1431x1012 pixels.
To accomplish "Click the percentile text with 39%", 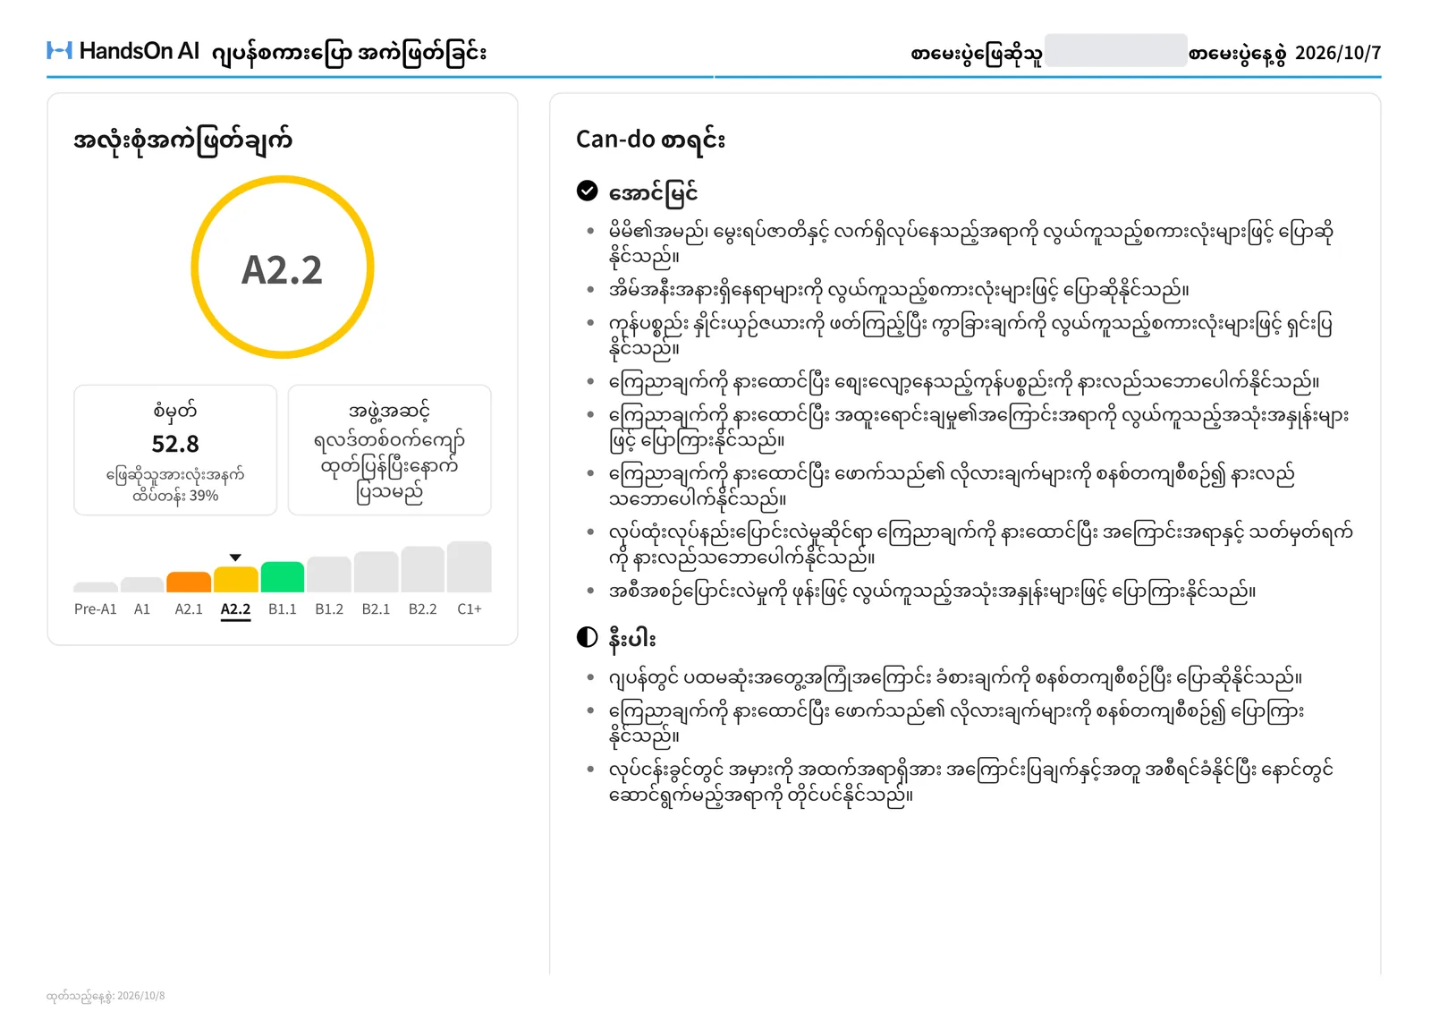I will (x=175, y=485).
